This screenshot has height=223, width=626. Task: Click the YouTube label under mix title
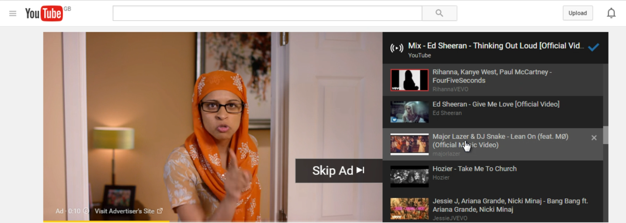tap(419, 55)
